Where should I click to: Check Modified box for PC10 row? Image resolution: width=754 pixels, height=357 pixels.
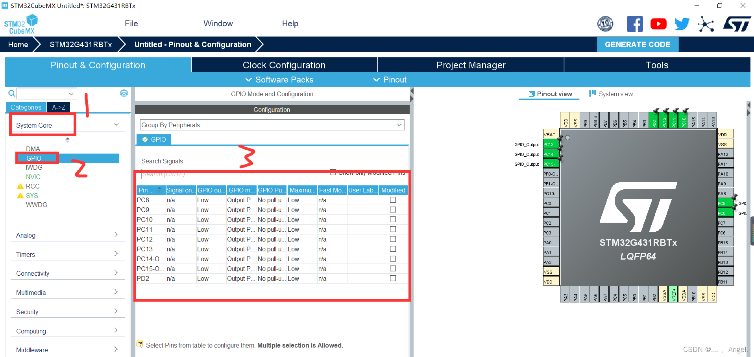[x=393, y=220]
